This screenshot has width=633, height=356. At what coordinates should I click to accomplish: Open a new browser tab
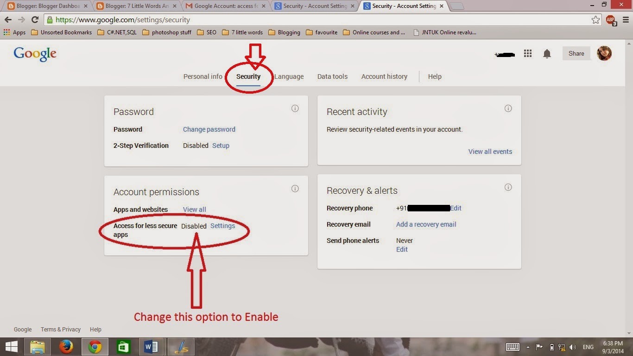pos(457,6)
